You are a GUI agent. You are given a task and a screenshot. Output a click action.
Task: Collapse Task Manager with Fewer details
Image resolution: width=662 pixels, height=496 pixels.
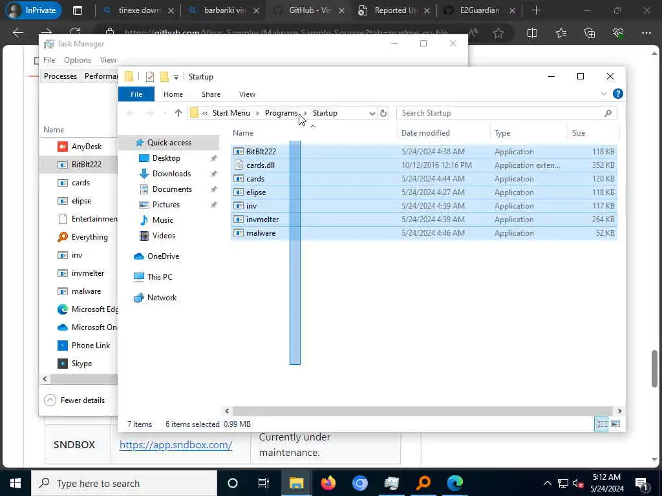tap(74, 400)
